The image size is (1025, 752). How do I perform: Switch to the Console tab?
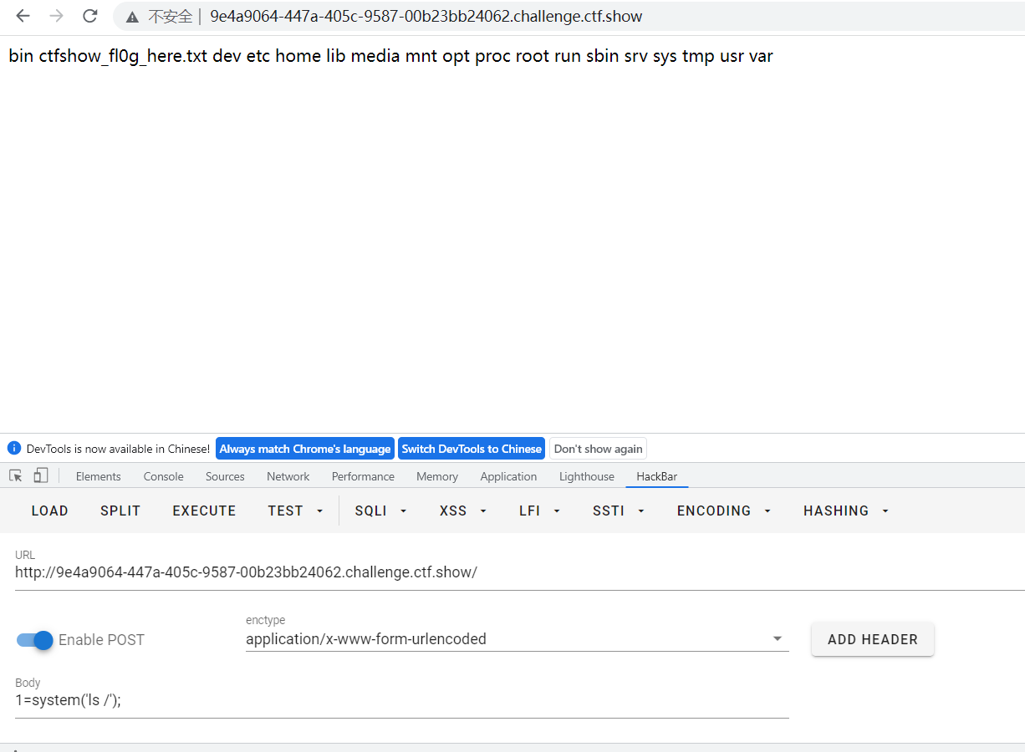point(164,476)
